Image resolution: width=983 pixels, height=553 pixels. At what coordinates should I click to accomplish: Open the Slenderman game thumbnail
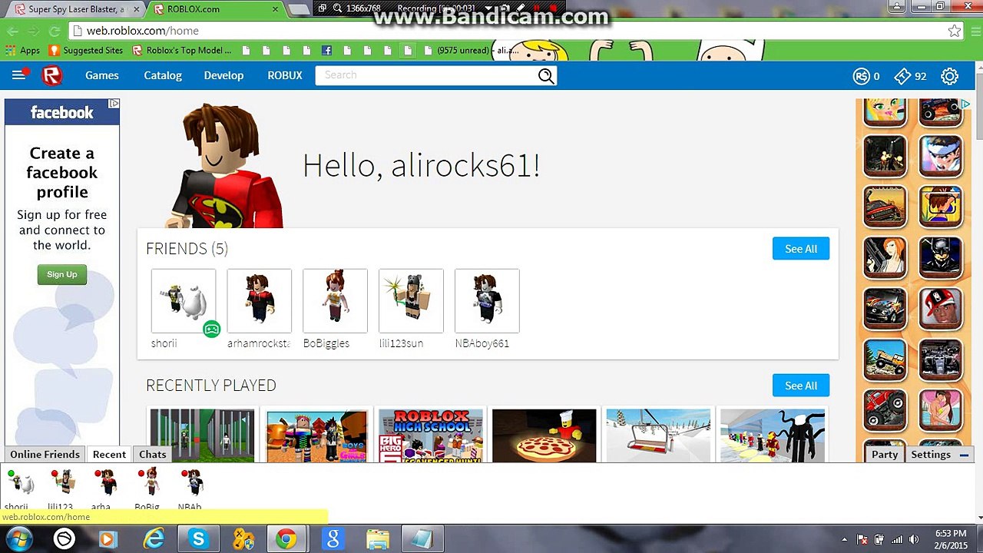[773, 435]
